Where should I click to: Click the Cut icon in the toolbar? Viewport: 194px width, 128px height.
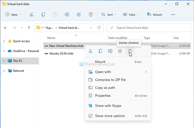click(x=31, y=15)
